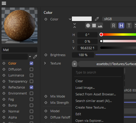Select the Color channel label

[x=12, y=63]
